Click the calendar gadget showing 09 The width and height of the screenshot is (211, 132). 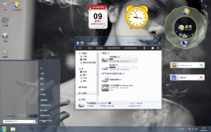(x=98, y=17)
